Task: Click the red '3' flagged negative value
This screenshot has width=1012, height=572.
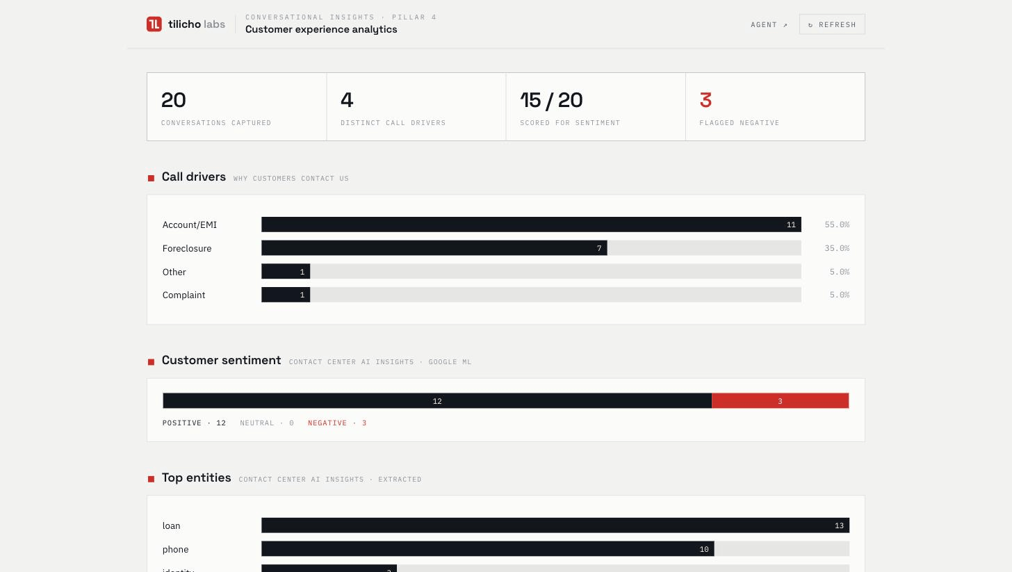Action: pyautogui.click(x=705, y=100)
